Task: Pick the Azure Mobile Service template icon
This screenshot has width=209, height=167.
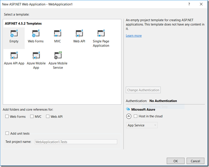Action: point(58,55)
